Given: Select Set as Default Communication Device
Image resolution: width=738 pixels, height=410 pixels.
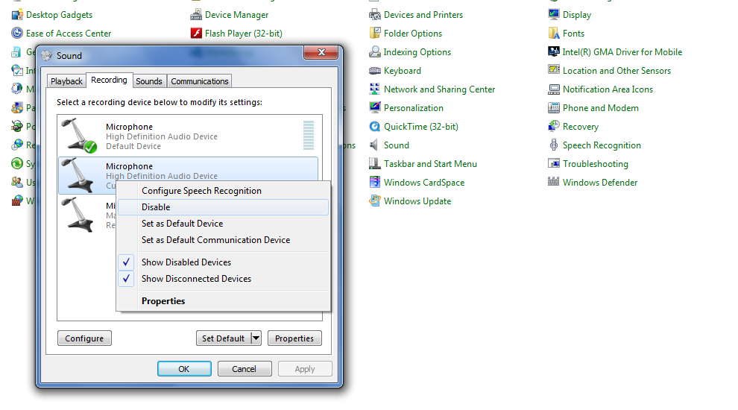Looking at the screenshot, I should point(215,240).
